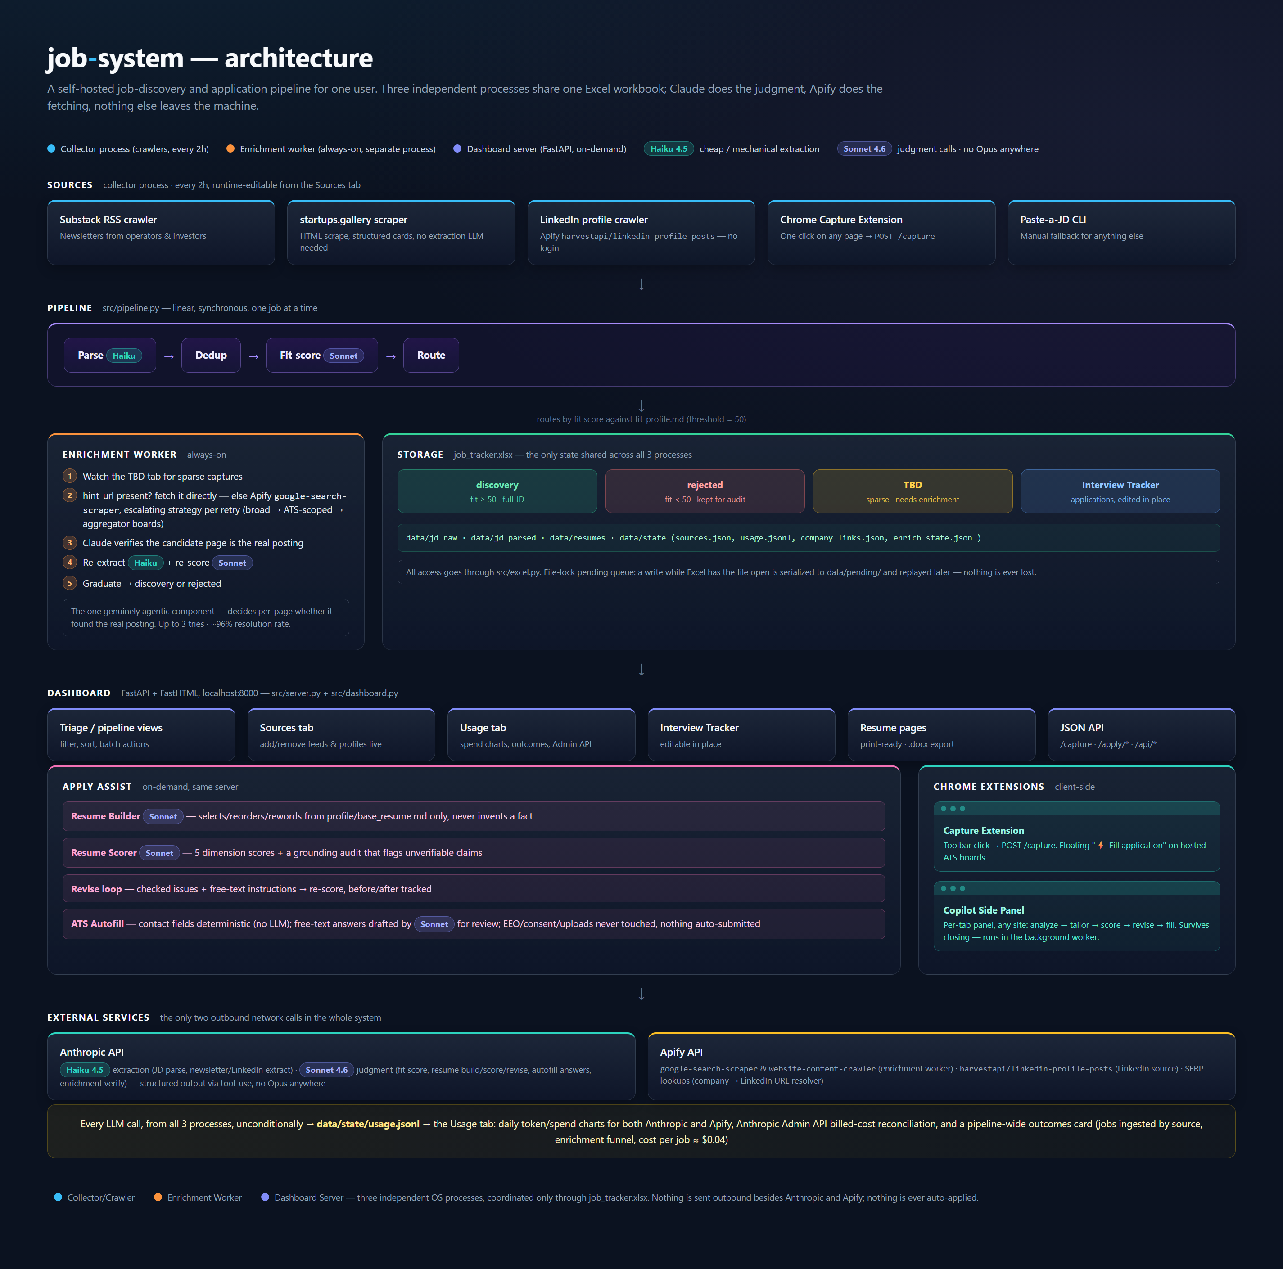Click the ENRICHMENT WORKER section heading
1283x1269 pixels.
tap(120, 454)
